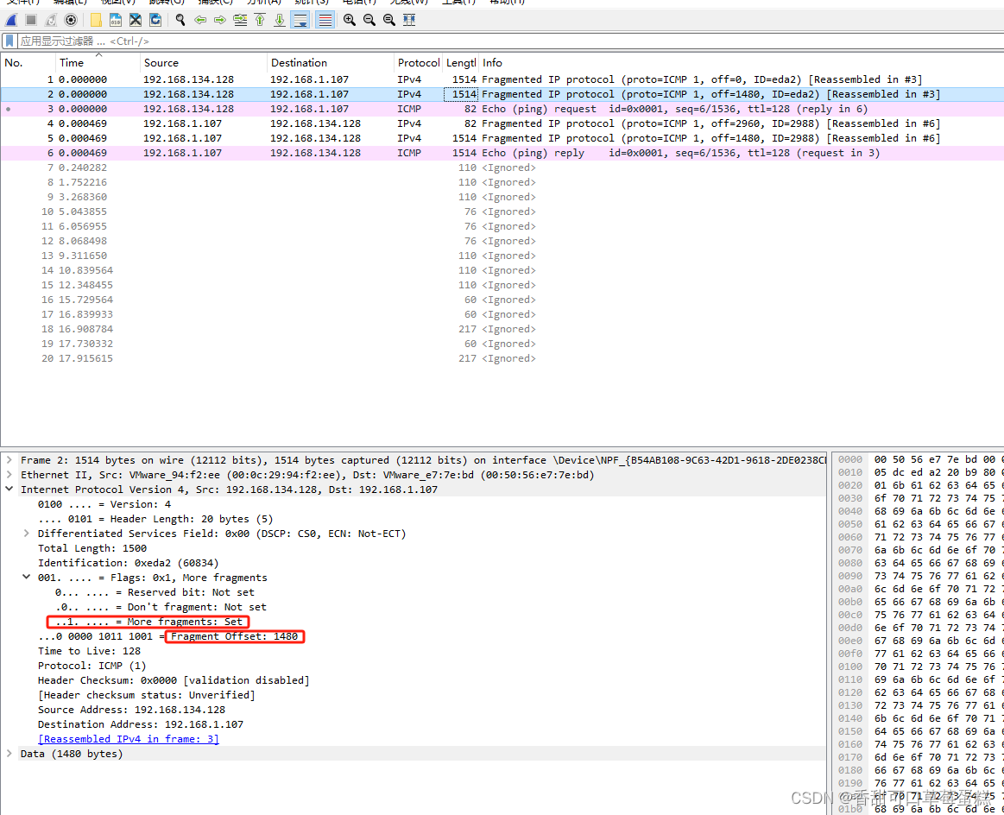This screenshot has width=1004, height=815.
Task: Select the zoom in toolbar icon
Action: pos(349,20)
